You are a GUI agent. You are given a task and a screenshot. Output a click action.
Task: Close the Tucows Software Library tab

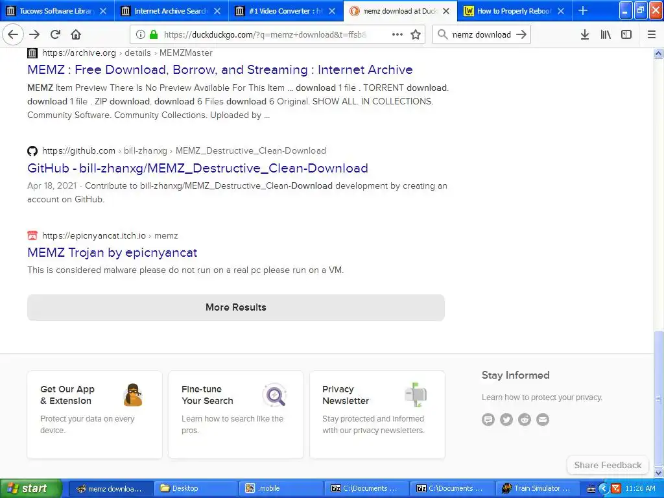103,11
